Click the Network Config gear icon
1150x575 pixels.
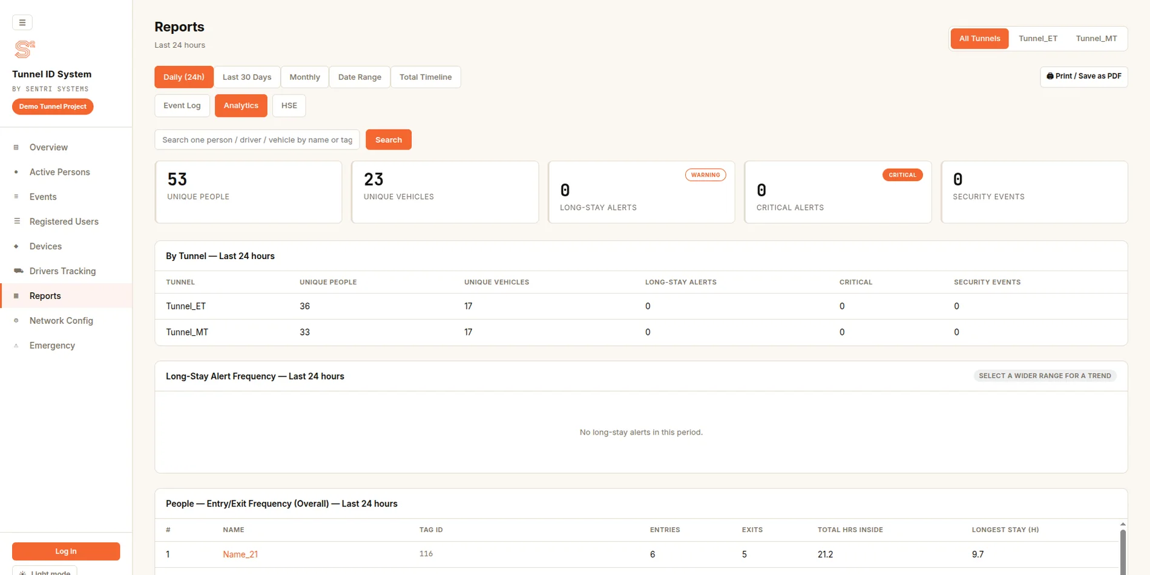coord(16,321)
